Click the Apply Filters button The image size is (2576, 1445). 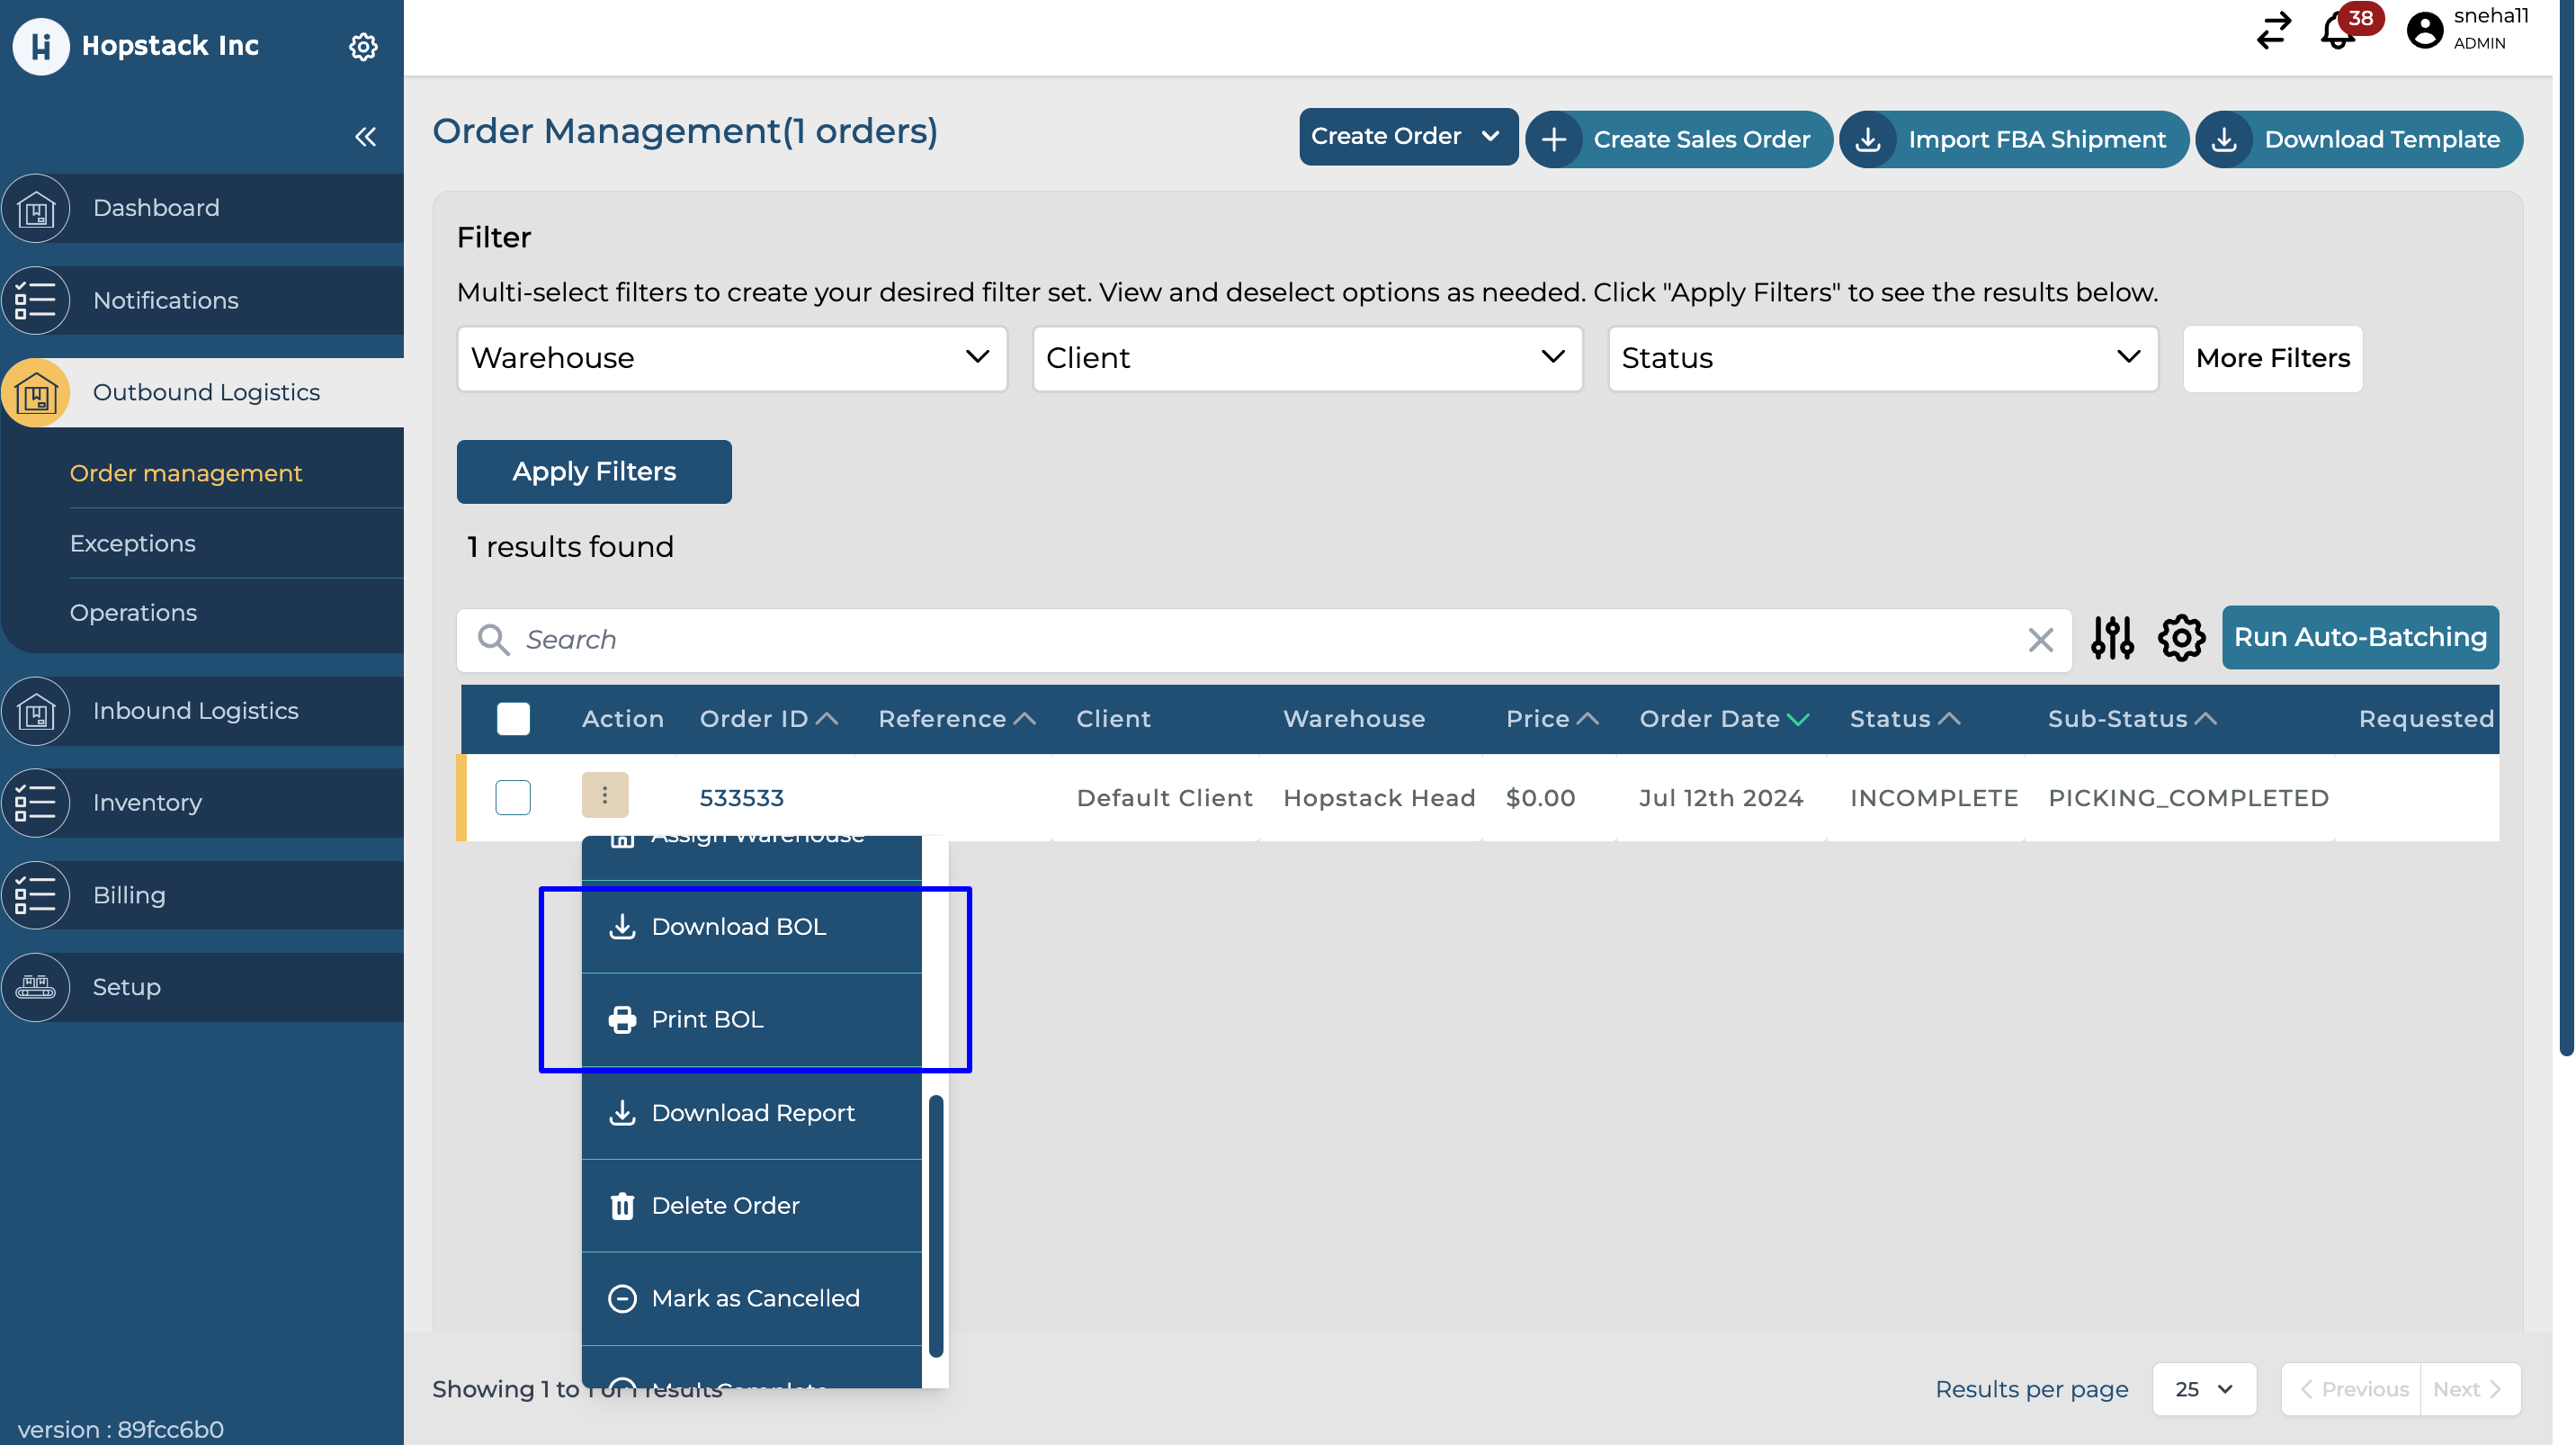pyautogui.click(x=594, y=472)
